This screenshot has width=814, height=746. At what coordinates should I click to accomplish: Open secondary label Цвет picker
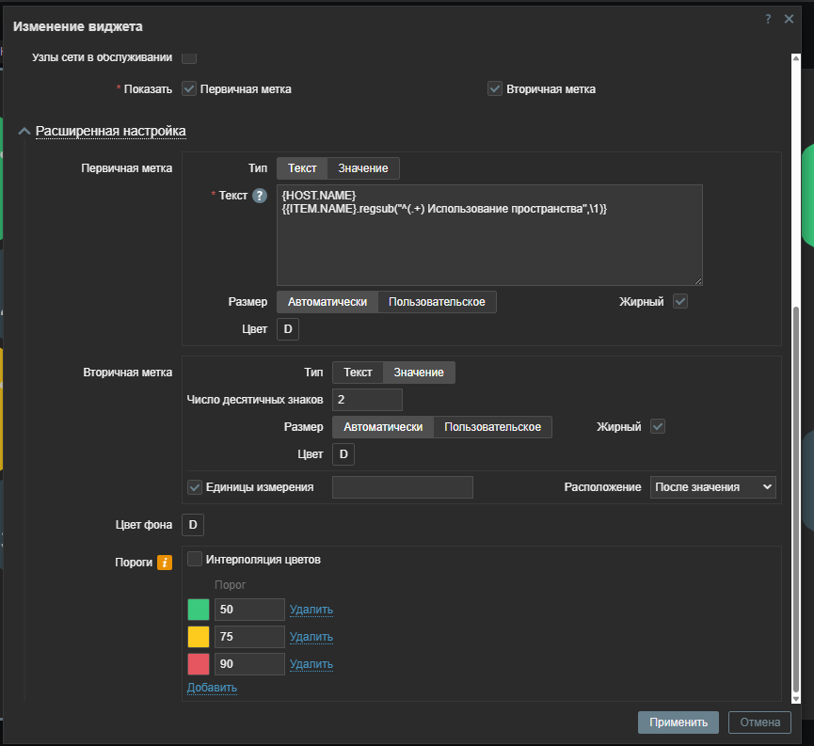click(343, 454)
